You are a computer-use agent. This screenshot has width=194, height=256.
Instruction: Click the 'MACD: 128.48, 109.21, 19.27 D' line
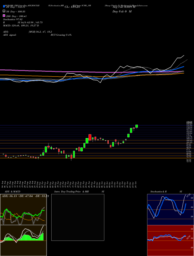[21, 26]
